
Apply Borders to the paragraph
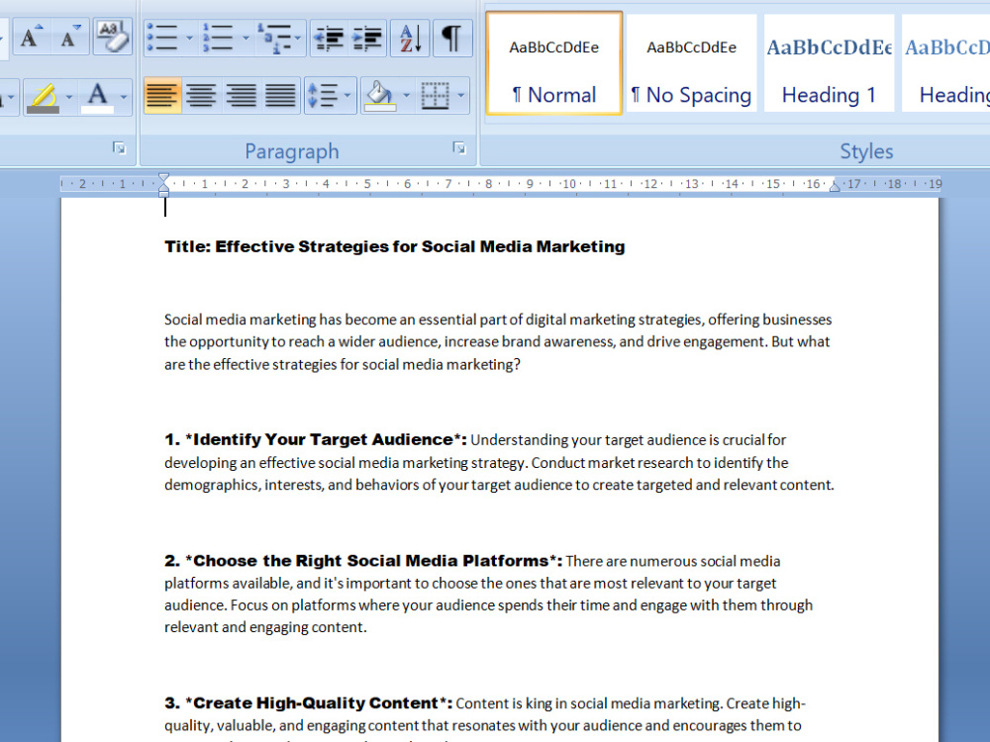(x=435, y=96)
